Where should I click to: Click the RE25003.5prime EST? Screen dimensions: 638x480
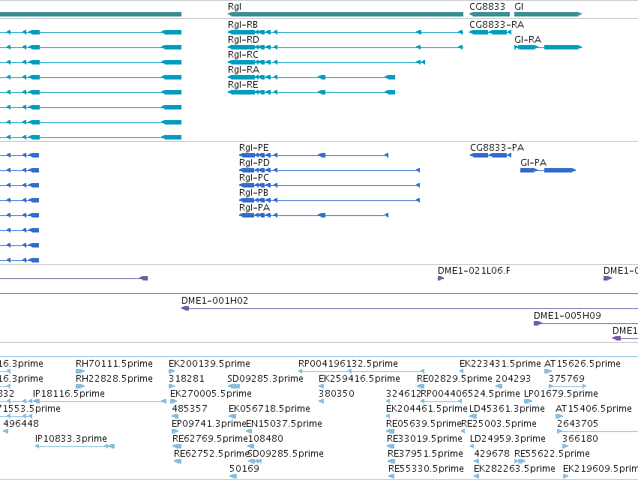pos(463,431)
